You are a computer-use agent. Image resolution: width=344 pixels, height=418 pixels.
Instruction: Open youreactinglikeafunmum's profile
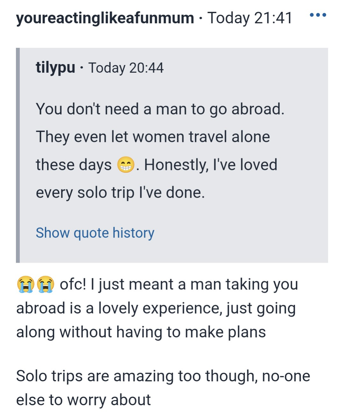[x=105, y=18]
